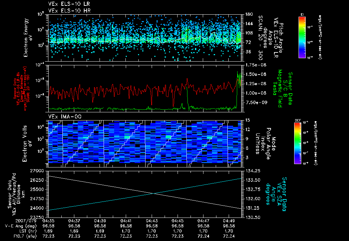The image size is (349, 241).
Task: Click the 24000 distance tick label
Action: [37, 208]
